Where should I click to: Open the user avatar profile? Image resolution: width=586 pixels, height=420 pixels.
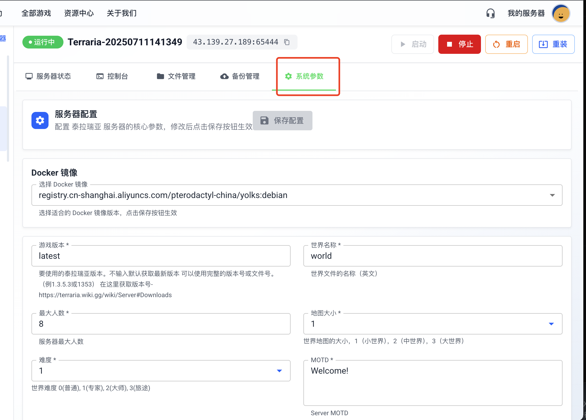click(561, 14)
